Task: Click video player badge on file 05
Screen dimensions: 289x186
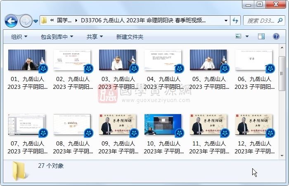Action: pyautogui.click(x=225, y=69)
